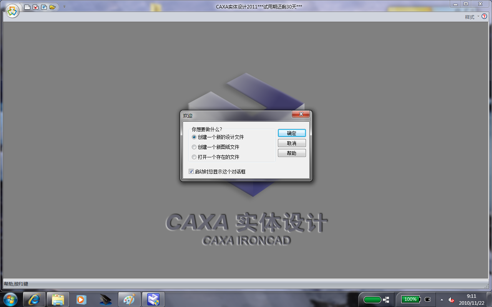Click the network tree icon on taskbar

(386, 300)
